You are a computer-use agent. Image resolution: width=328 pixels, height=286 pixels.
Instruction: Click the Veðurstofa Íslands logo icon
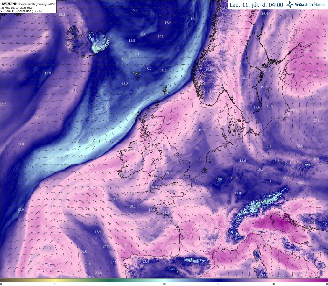pos(290,4)
